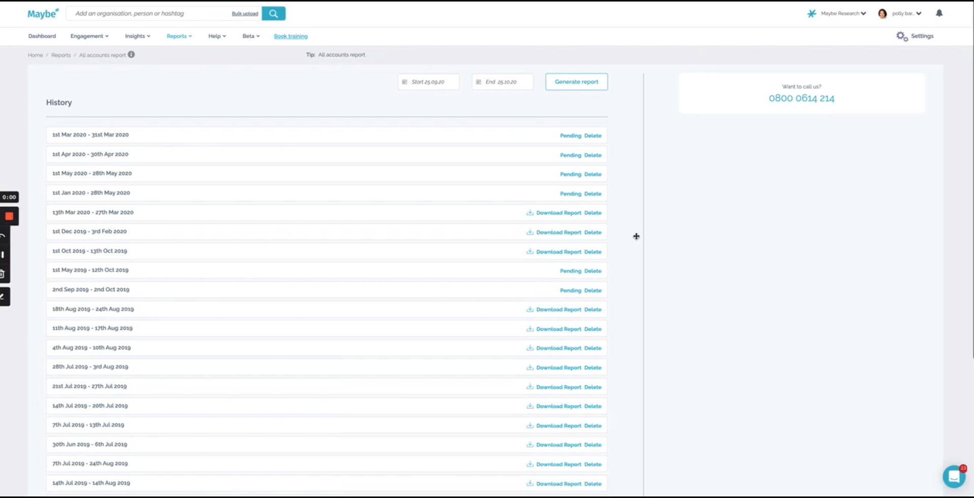Click the History heading
Image resolution: width=974 pixels, height=498 pixels.
pos(59,103)
